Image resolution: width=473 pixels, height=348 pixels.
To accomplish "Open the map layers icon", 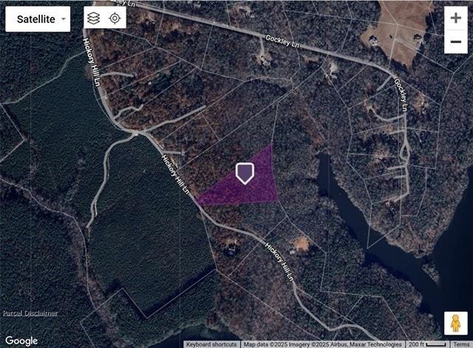I will [x=94, y=18].
